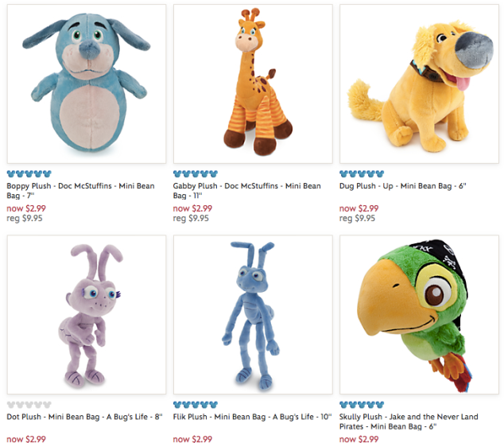Click the star rating icons under Dug

point(361,174)
